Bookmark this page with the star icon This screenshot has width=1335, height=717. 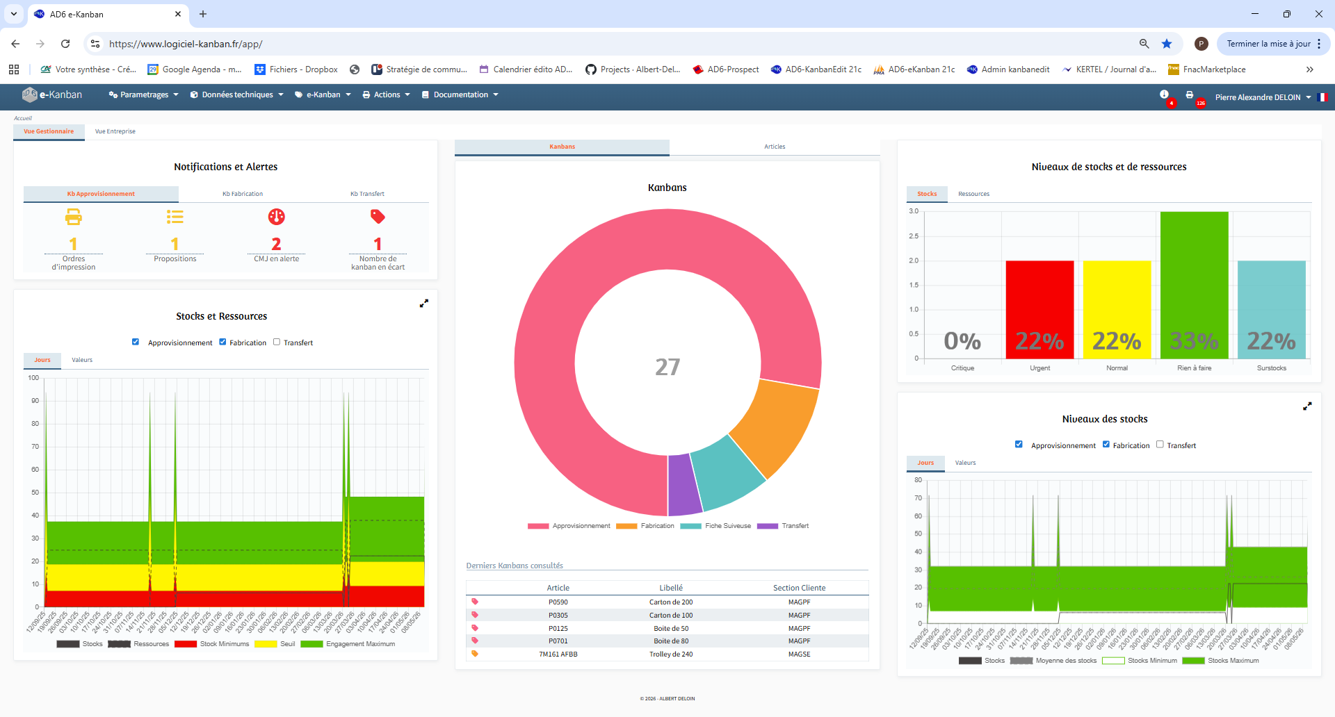coord(1167,44)
